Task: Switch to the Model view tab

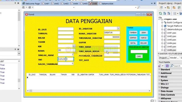Action: pyautogui.click(x=174, y=58)
